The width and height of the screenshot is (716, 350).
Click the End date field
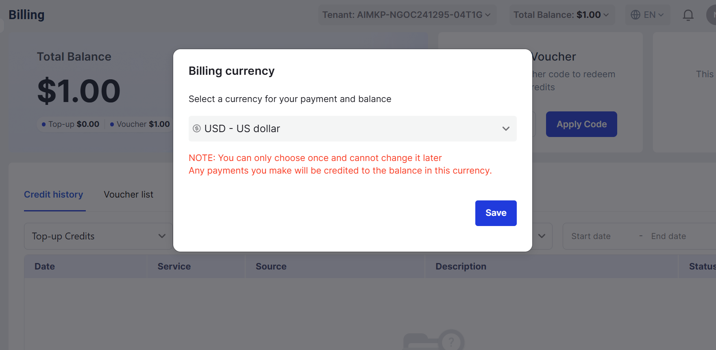tap(668, 236)
